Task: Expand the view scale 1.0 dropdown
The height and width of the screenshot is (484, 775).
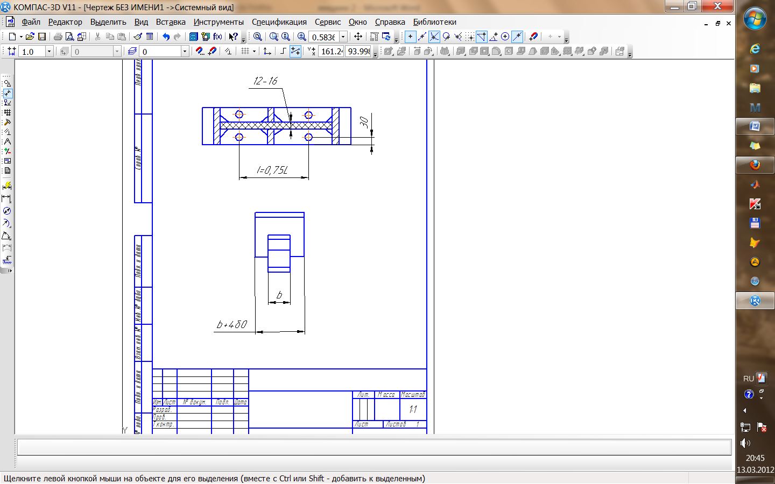Action: [49, 52]
